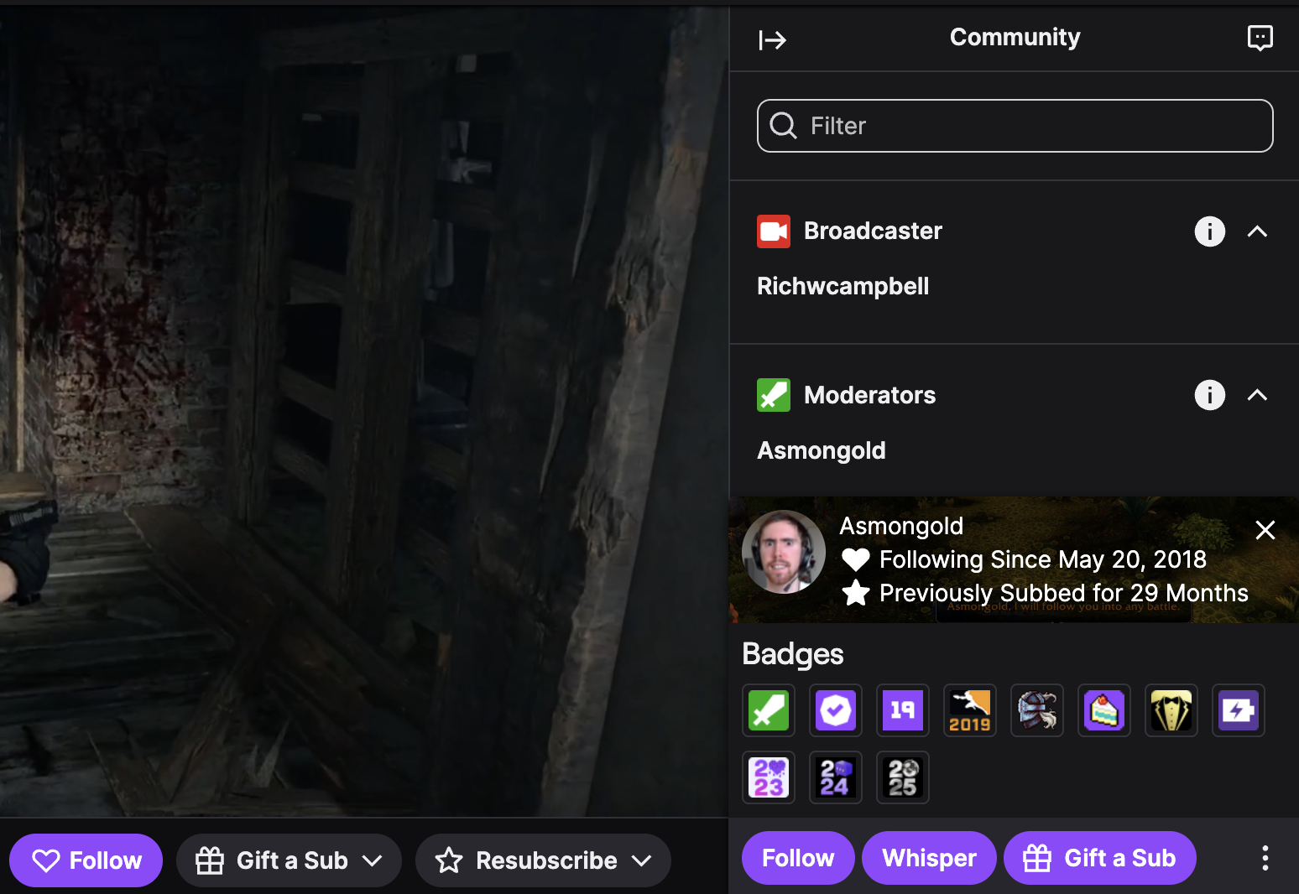
Task: Click the purple Turbo lightning badge
Action: pyautogui.click(x=1239, y=710)
